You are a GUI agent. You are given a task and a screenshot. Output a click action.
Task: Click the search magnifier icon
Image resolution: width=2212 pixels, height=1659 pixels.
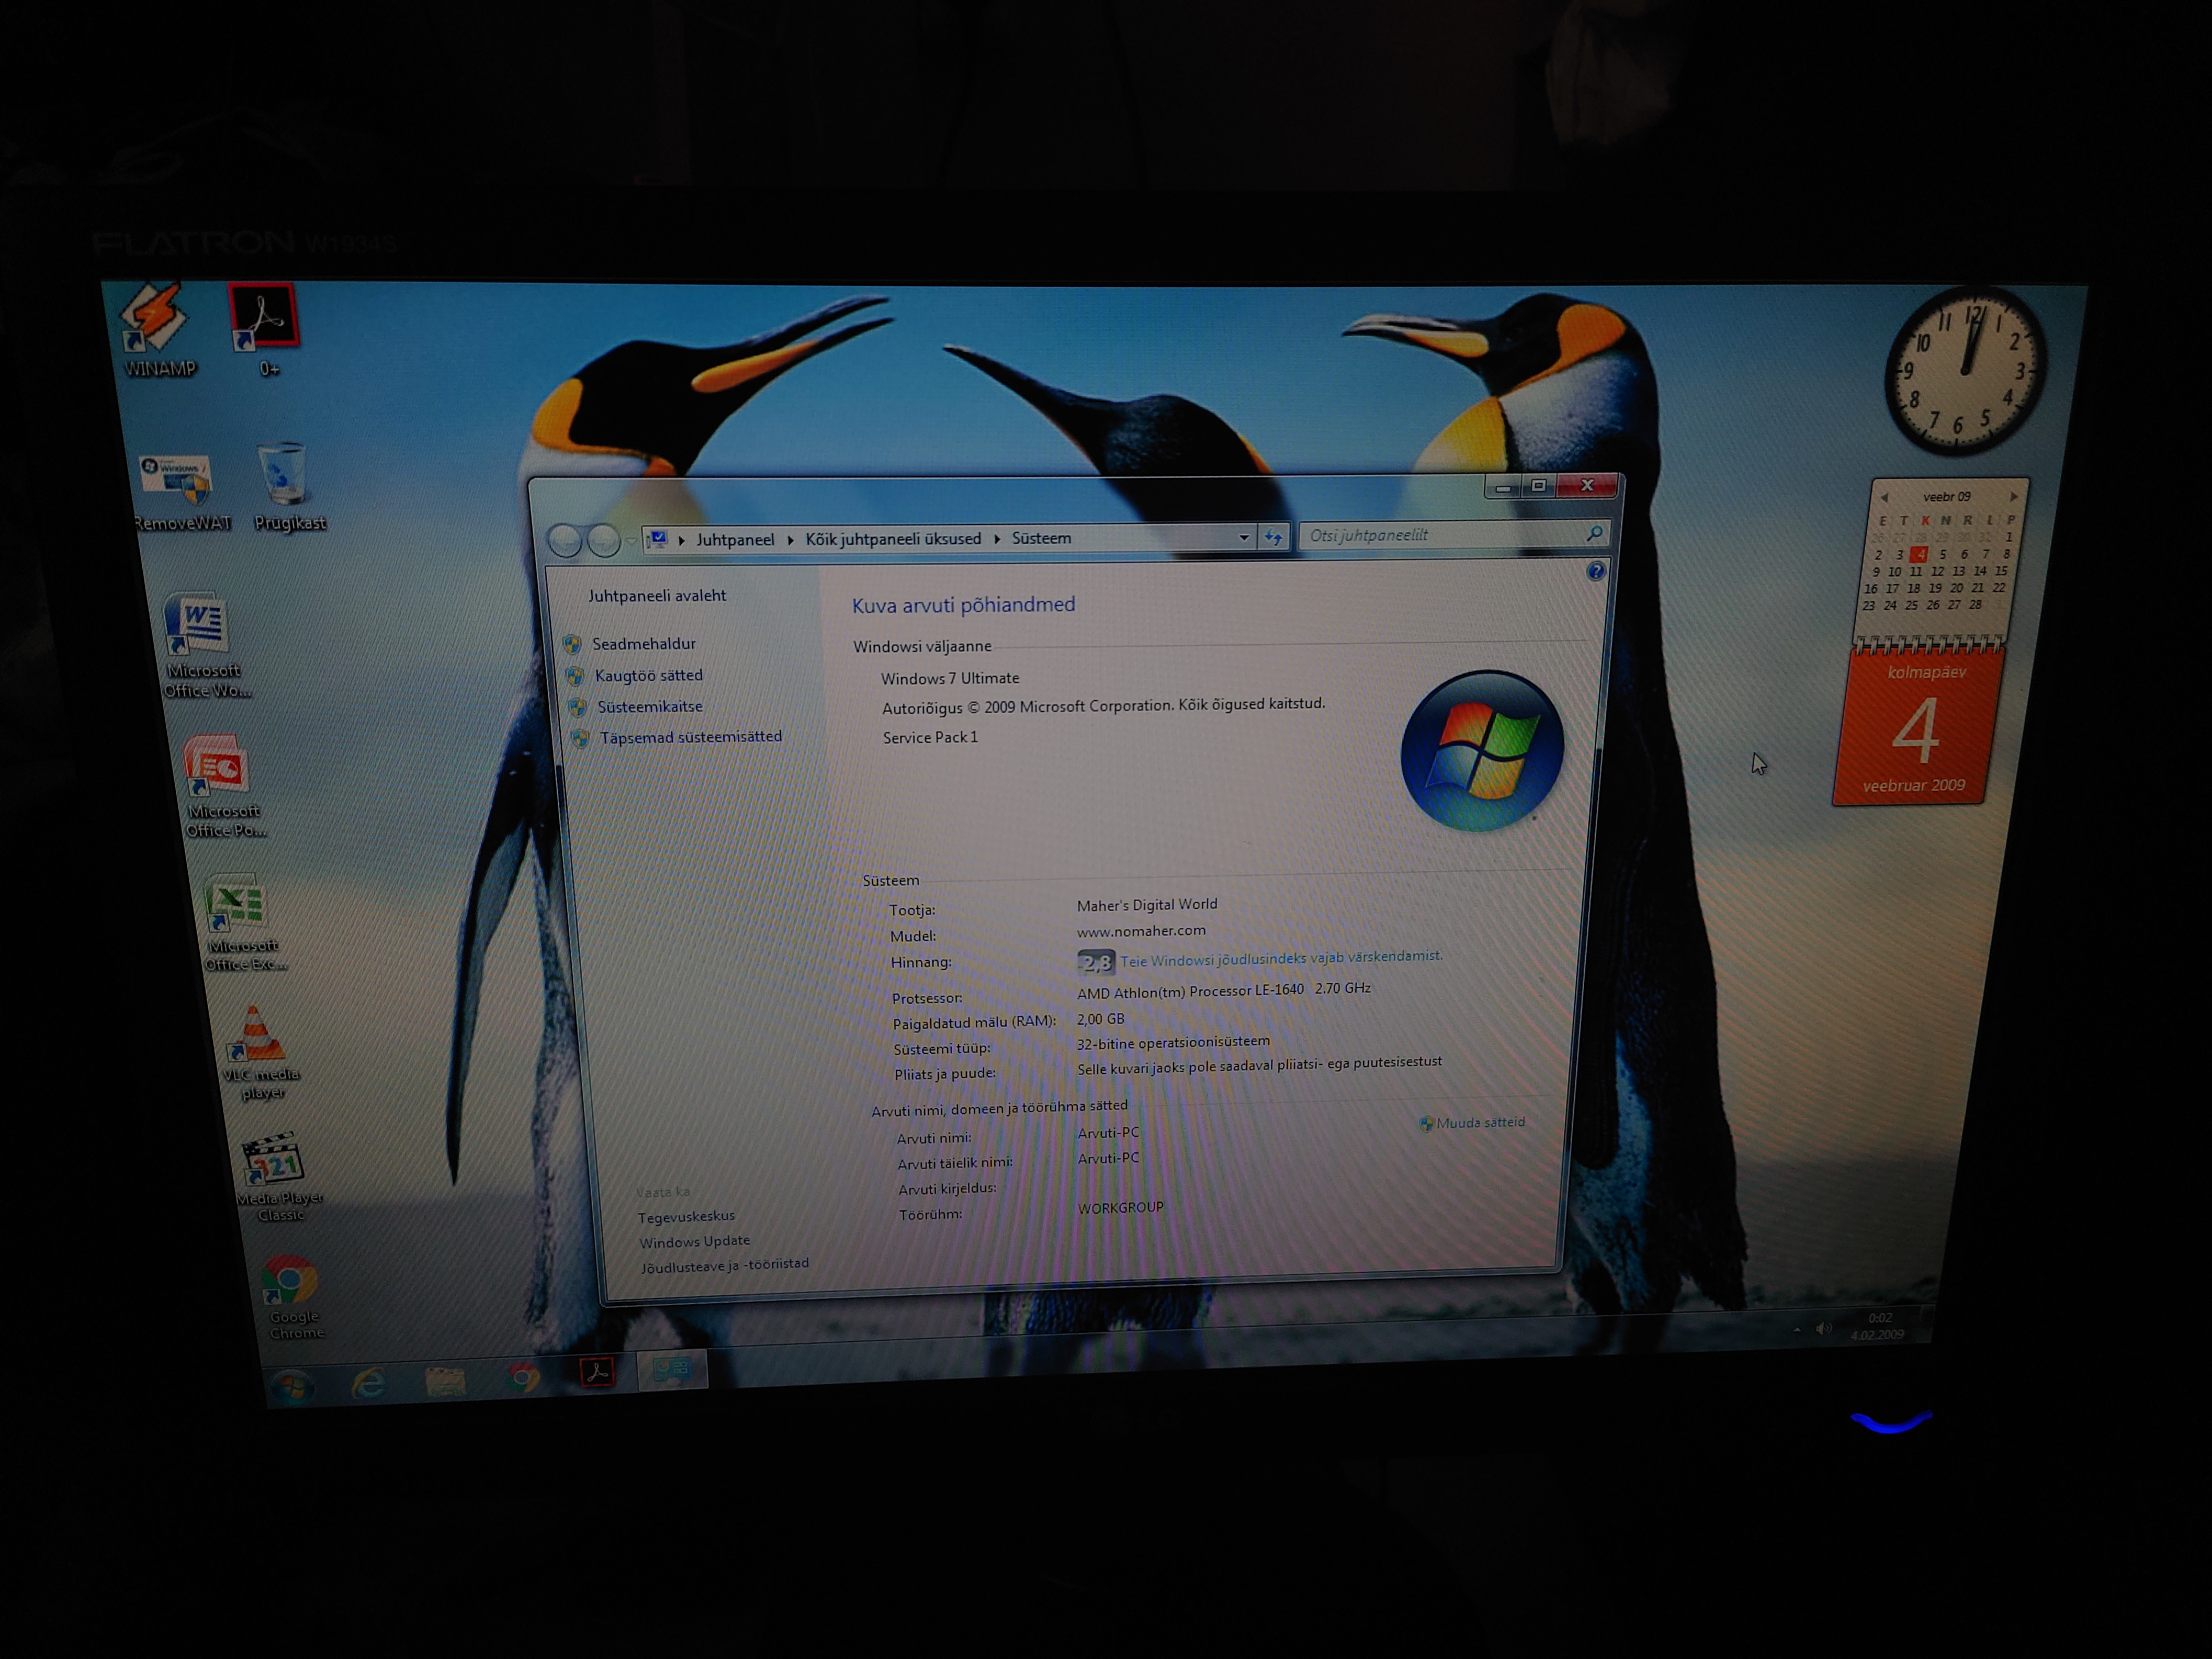point(1594,534)
